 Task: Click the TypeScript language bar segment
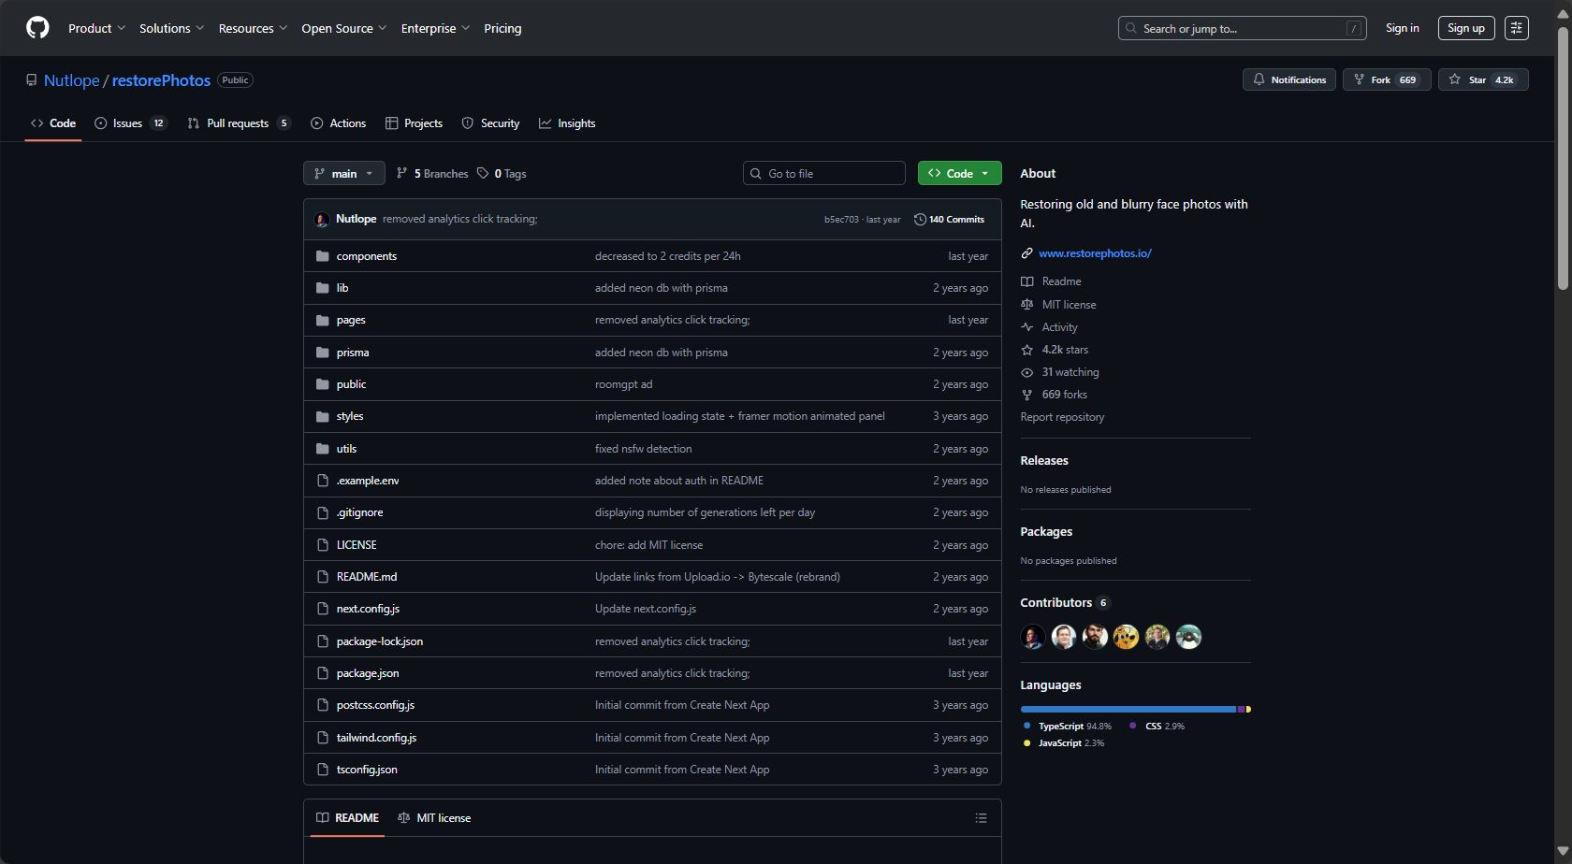pos(1128,710)
